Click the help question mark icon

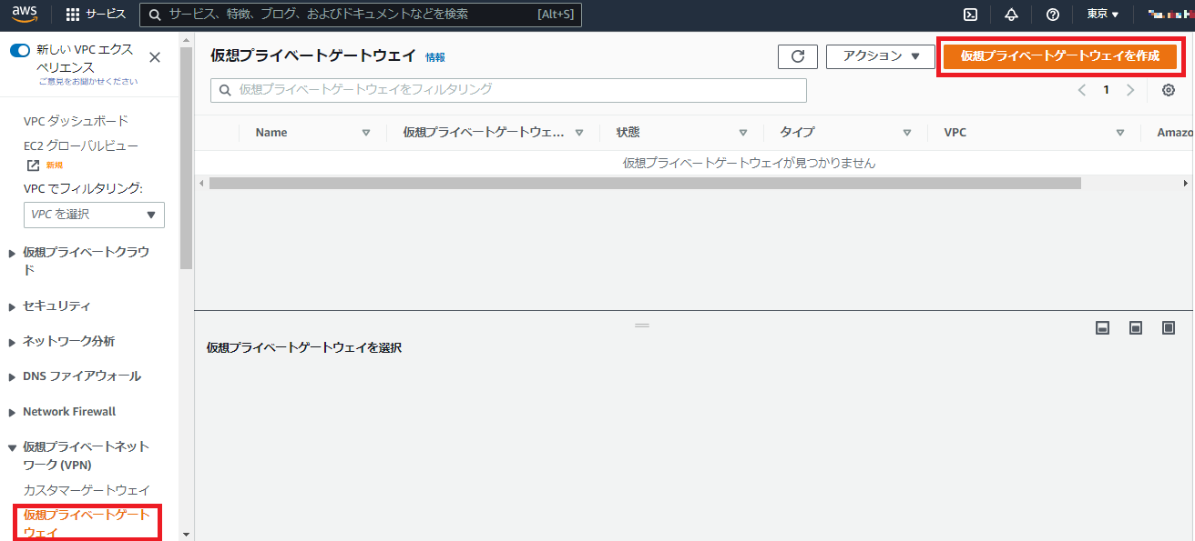coord(1053,15)
